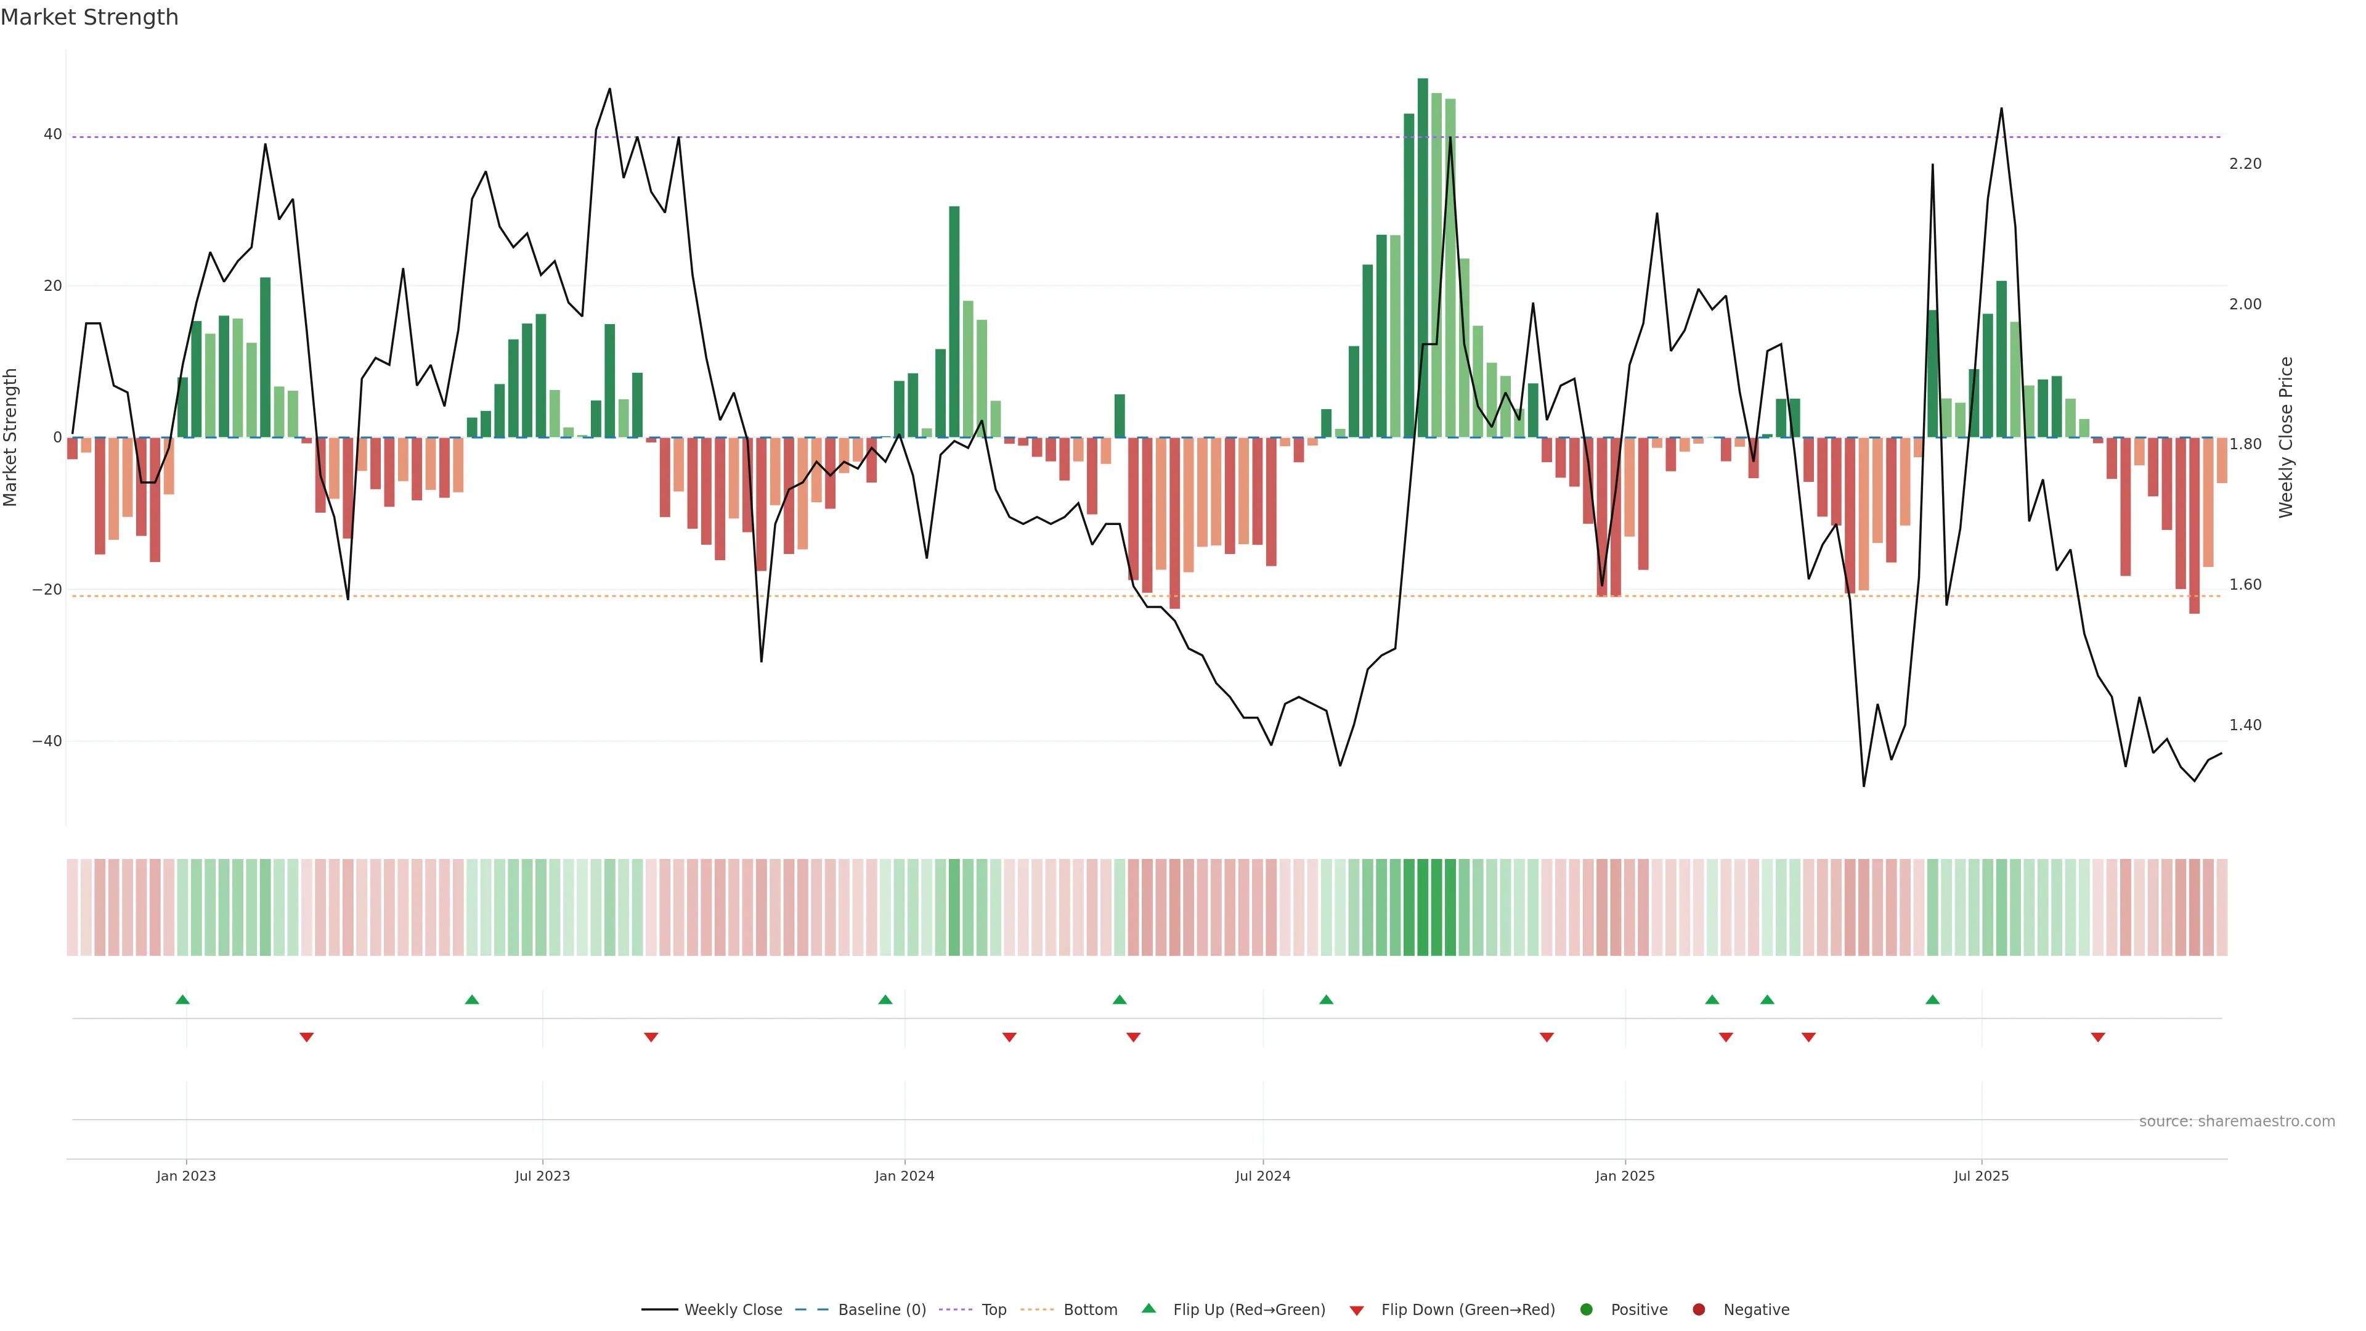
Task: Click the Jan 2024 x-axis label
Action: [x=905, y=1176]
